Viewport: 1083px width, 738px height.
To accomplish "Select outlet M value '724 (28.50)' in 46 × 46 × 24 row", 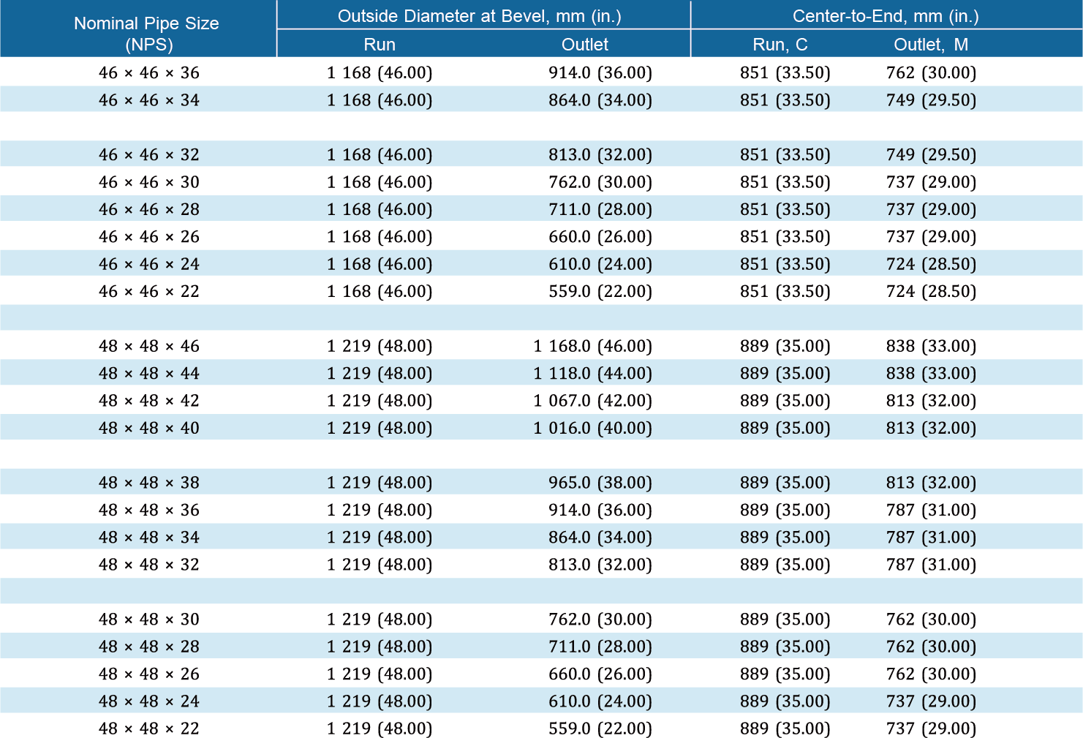I will tap(932, 264).
